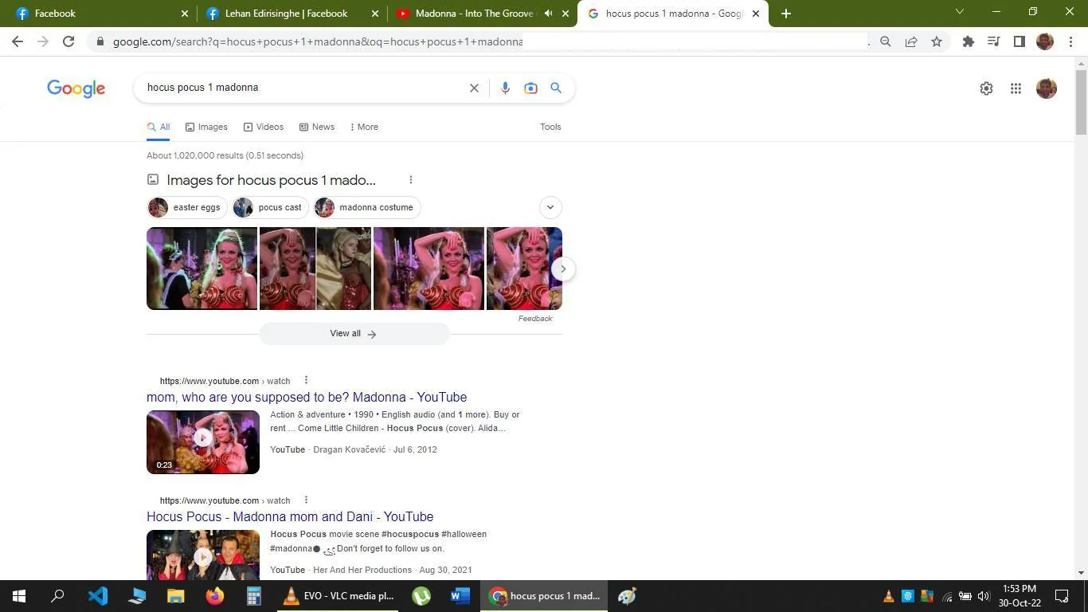Open 'Hocus Pocus - Madonna mom and Dani' link

coord(290,516)
